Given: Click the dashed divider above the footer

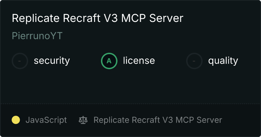Looking at the screenshot, I should 130,104.
